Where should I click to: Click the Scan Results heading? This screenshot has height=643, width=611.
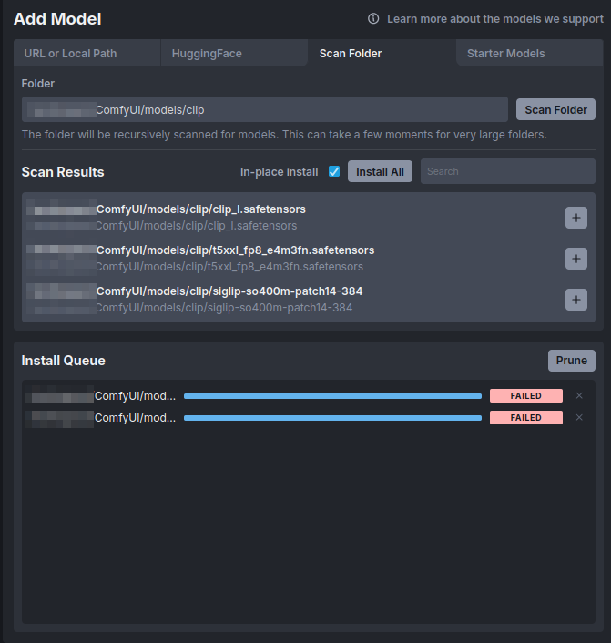click(63, 172)
